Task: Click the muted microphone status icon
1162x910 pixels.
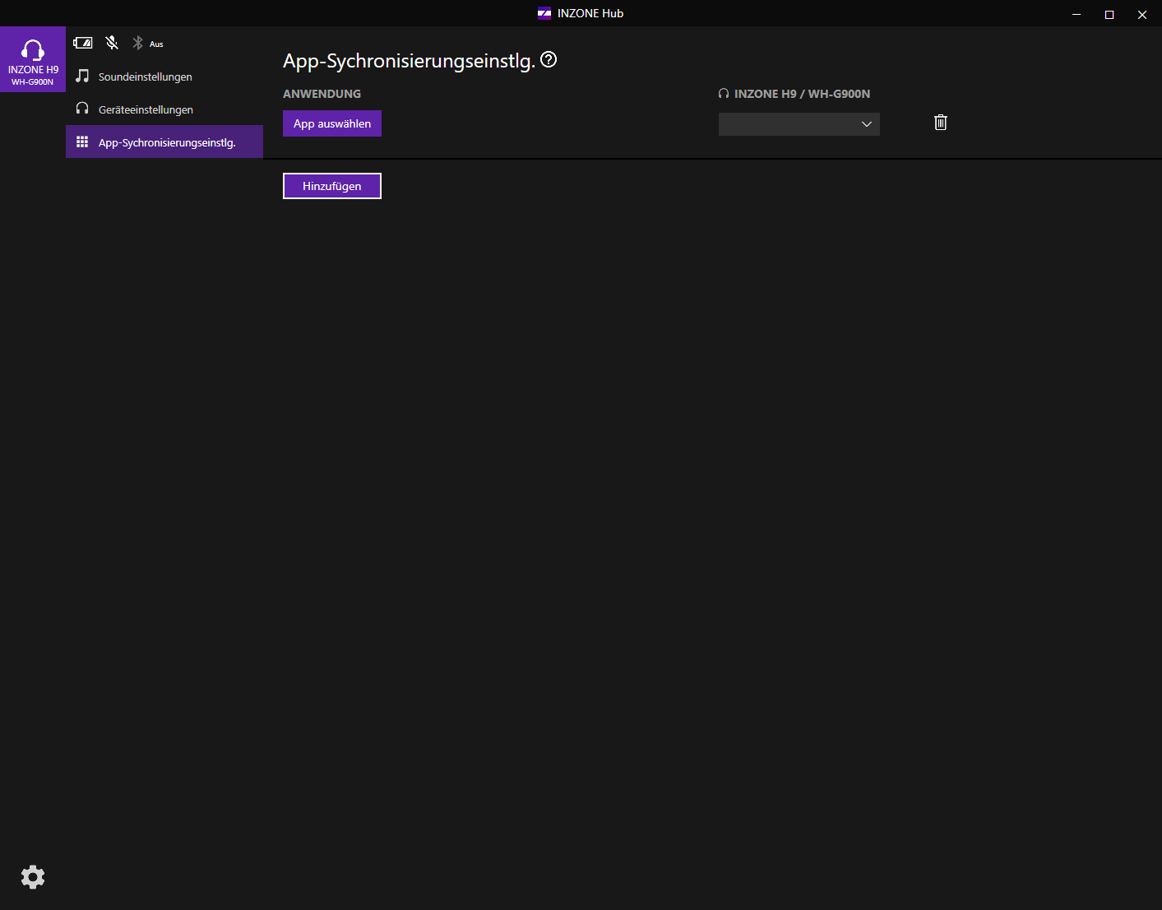Action: click(x=112, y=43)
